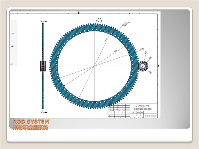Click the small pinion gear beside the ring

(143, 66)
